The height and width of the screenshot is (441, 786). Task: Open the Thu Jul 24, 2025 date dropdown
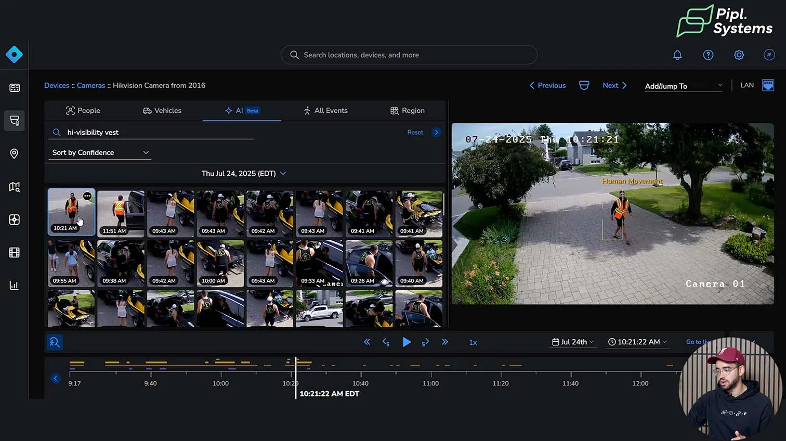click(x=244, y=173)
